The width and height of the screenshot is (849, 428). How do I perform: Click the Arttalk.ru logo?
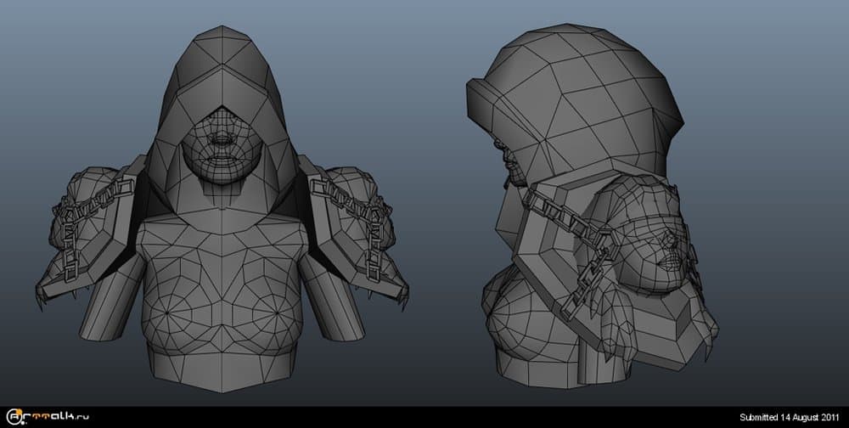coord(48,417)
